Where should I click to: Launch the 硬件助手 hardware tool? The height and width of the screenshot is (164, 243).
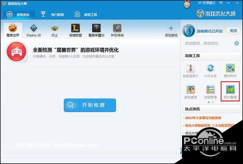click(x=230, y=69)
